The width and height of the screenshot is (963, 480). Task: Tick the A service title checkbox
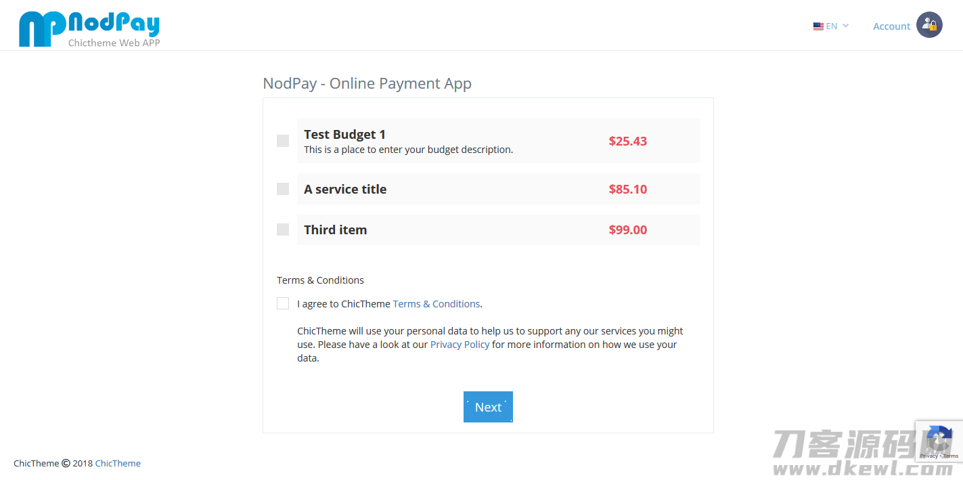click(283, 189)
